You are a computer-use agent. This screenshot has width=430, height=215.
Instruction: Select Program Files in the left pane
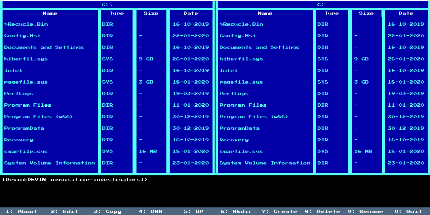(28, 105)
